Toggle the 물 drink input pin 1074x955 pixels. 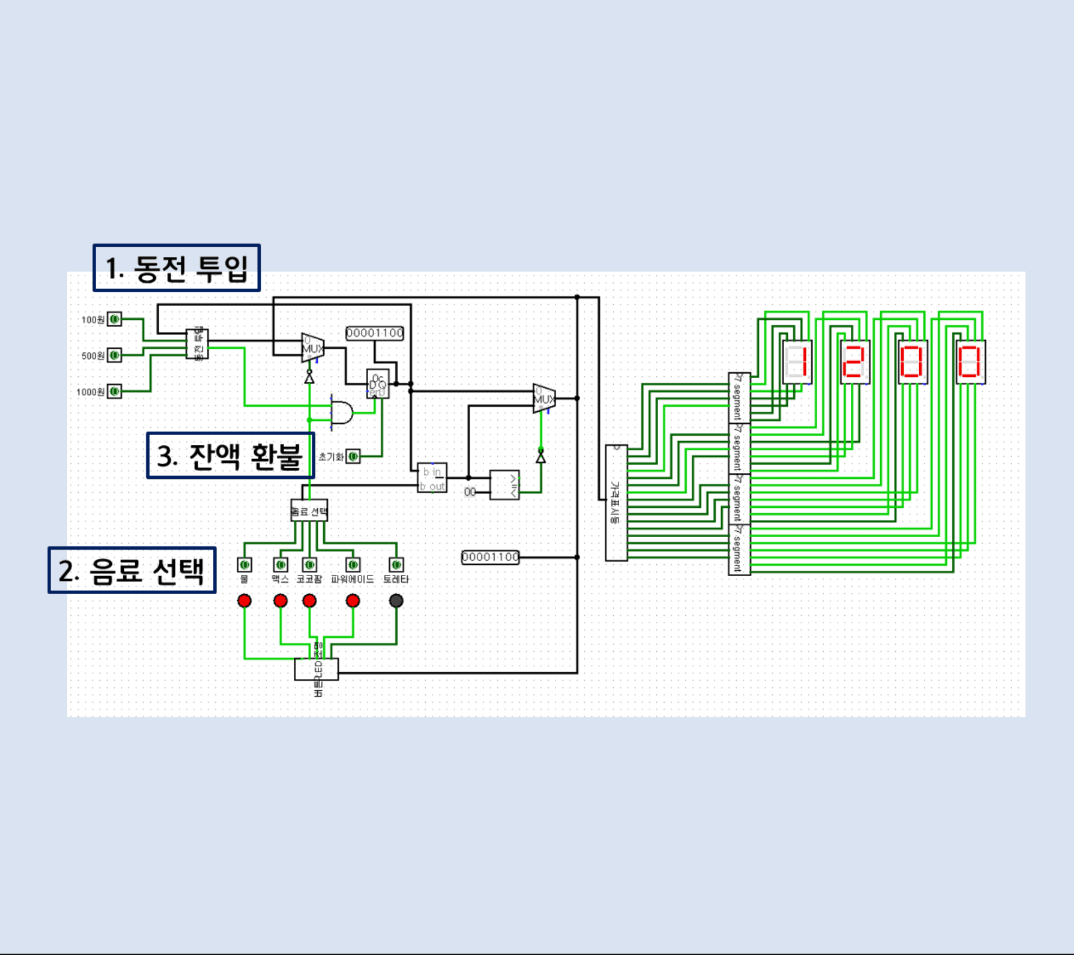pos(244,565)
